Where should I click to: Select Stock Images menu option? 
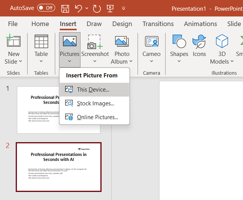(x=95, y=103)
